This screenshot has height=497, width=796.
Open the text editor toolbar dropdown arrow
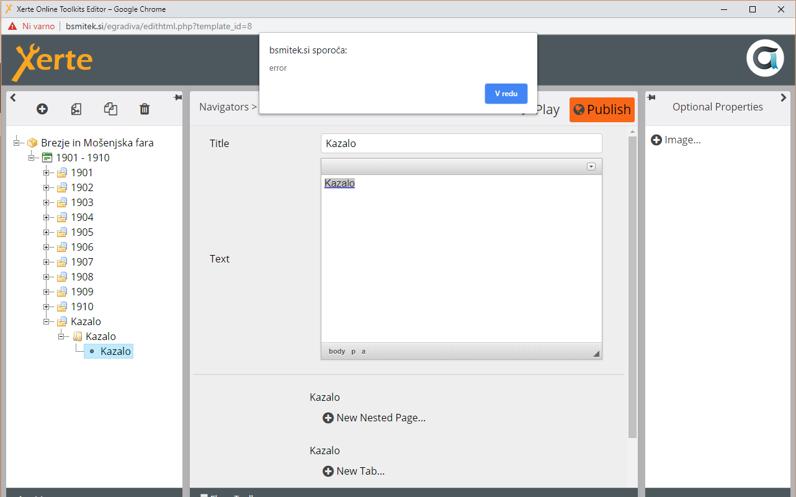[x=591, y=166]
